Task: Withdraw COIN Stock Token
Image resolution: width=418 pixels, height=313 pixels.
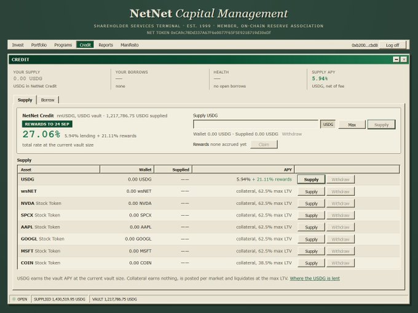Action: (341, 263)
